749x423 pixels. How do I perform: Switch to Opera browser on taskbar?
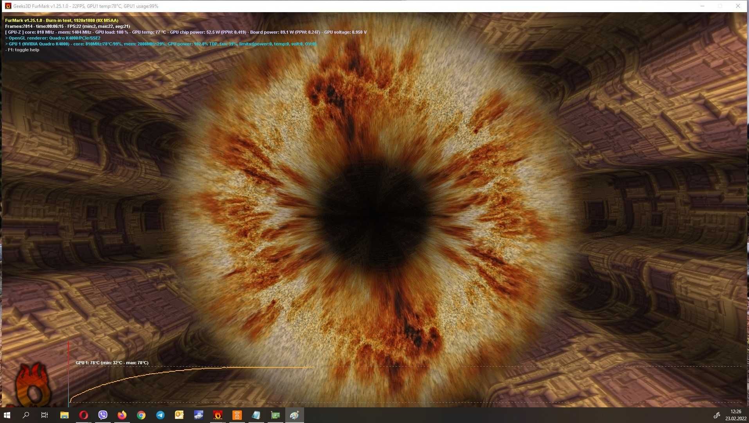83,415
